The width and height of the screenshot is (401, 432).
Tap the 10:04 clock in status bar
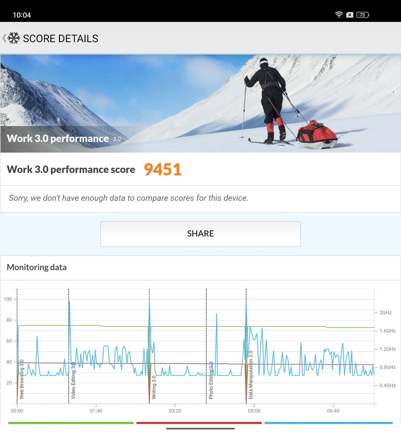[22, 15]
